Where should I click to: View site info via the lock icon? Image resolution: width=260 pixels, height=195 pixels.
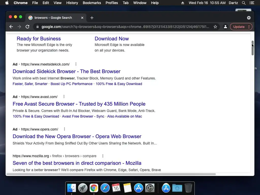[x=38, y=27]
